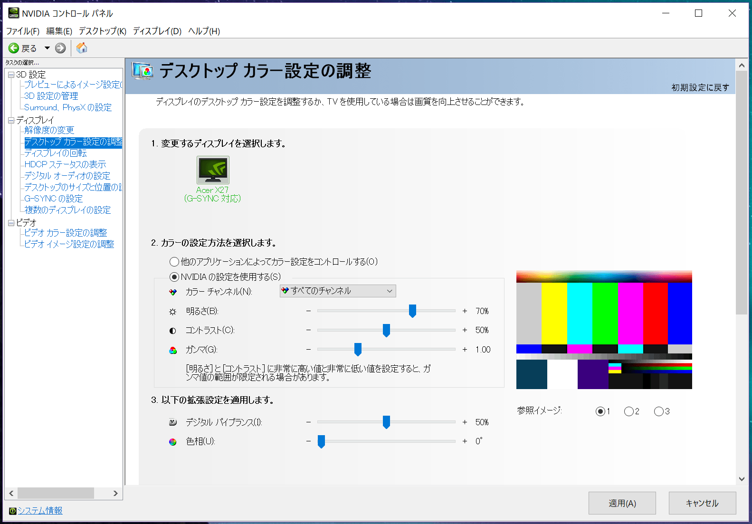Collapse the ディスプレイ tree node
Image resolution: width=752 pixels, height=524 pixels.
click(x=11, y=120)
